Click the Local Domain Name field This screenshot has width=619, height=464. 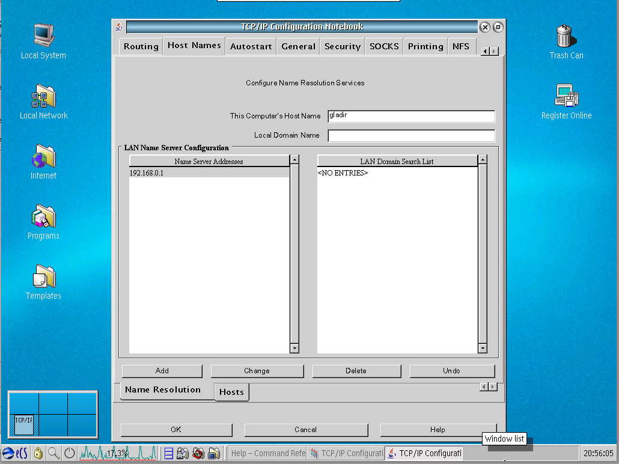point(411,135)
